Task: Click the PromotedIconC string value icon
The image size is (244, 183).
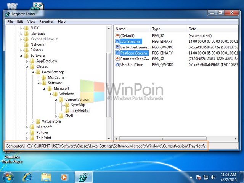Action: [x=117, y=59]
